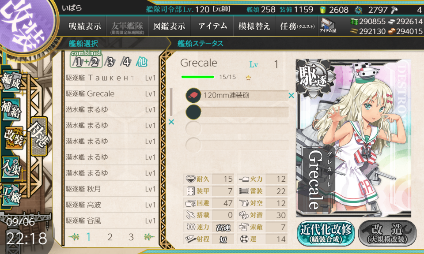The width and height of the screenshot is (424, 254).
Task: Open the 入渠 (Docking) sidebar icon
Action: click(11, 168)
